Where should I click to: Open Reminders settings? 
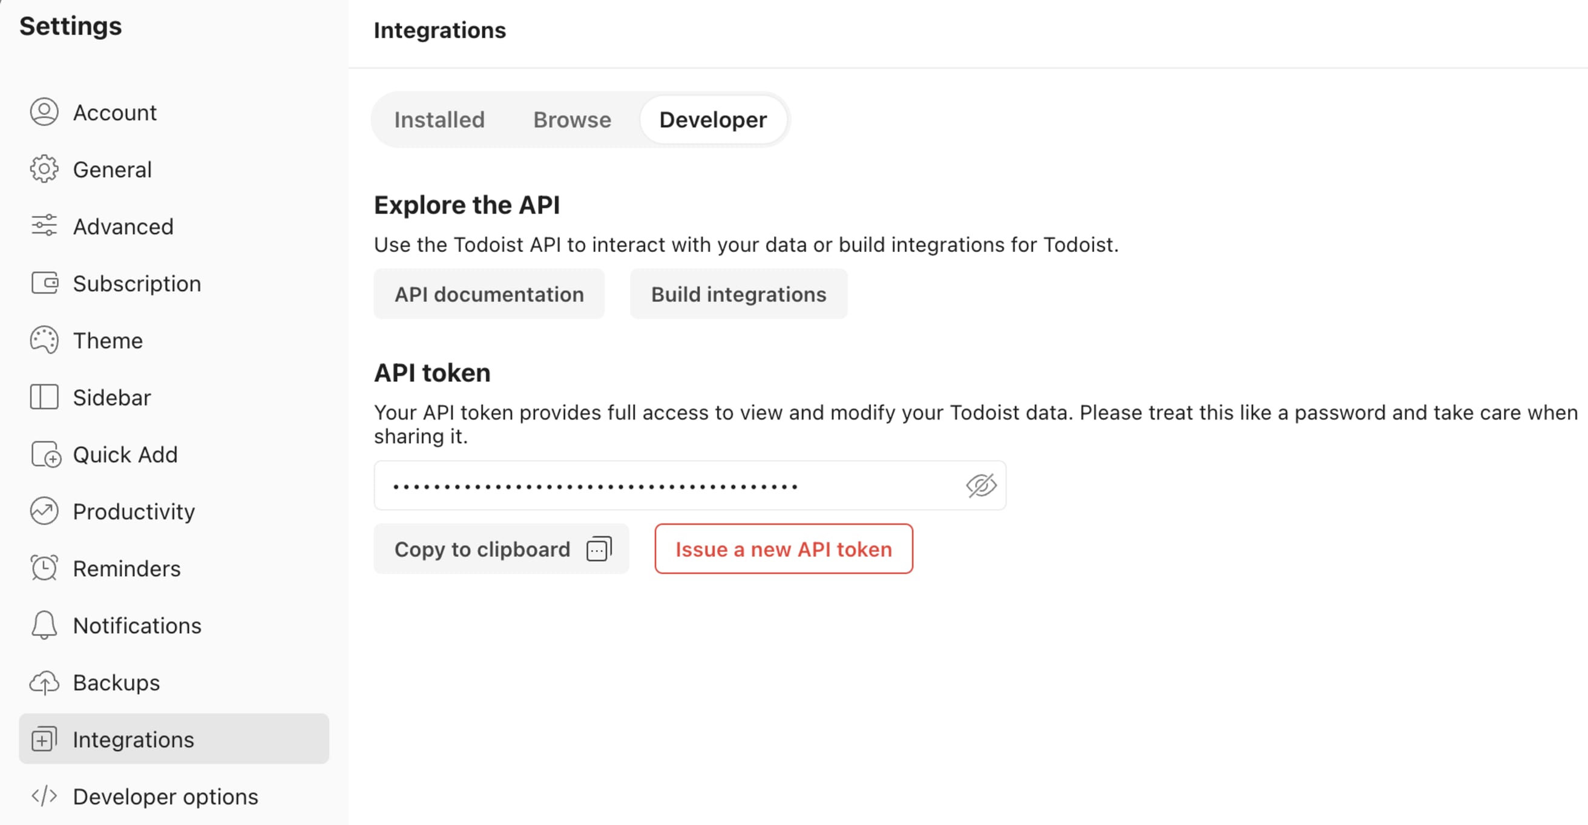[126, 568]
